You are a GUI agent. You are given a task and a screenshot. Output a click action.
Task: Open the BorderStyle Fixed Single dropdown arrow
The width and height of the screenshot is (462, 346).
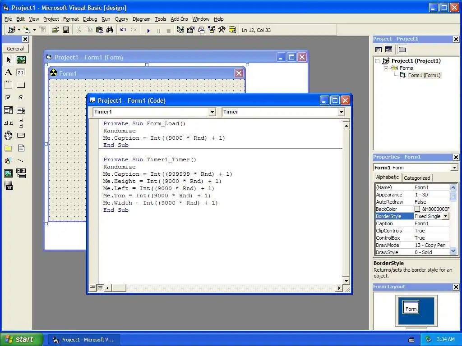click(x=446, y=216)
